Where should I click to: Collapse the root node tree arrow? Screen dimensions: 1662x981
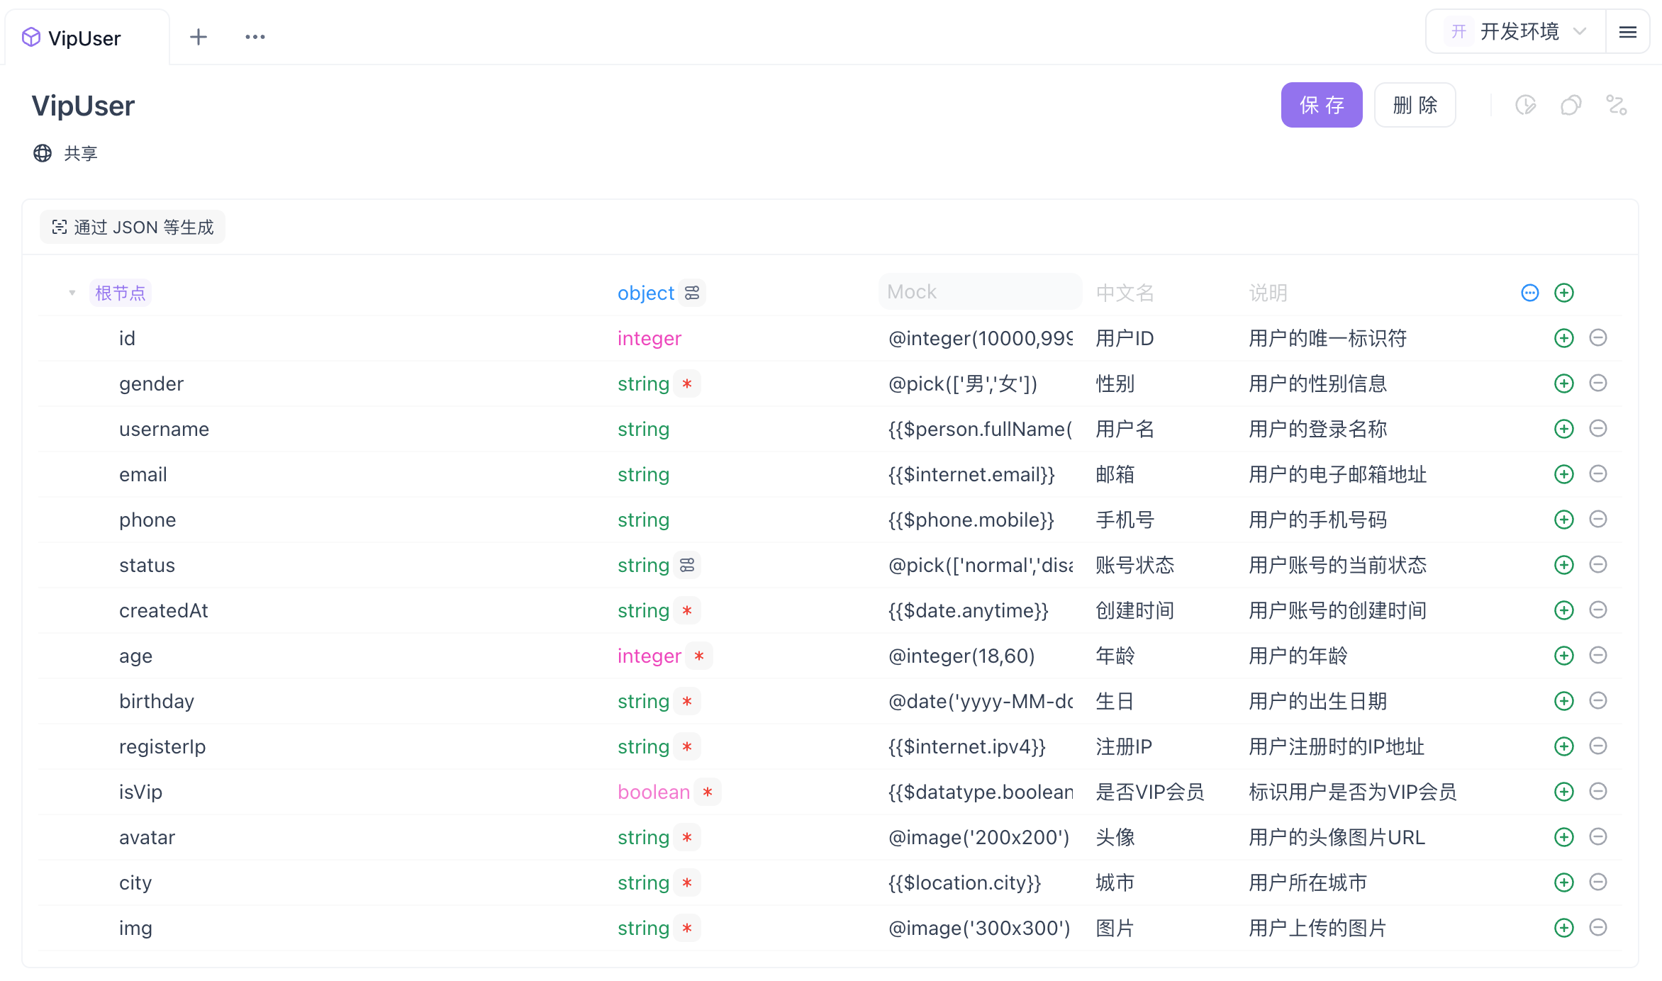pos(72,293)
